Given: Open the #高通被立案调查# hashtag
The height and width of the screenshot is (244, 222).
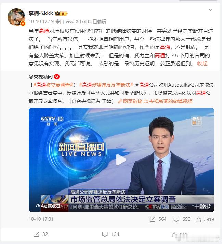Looking at the screenshot, I should click(53, 85).
